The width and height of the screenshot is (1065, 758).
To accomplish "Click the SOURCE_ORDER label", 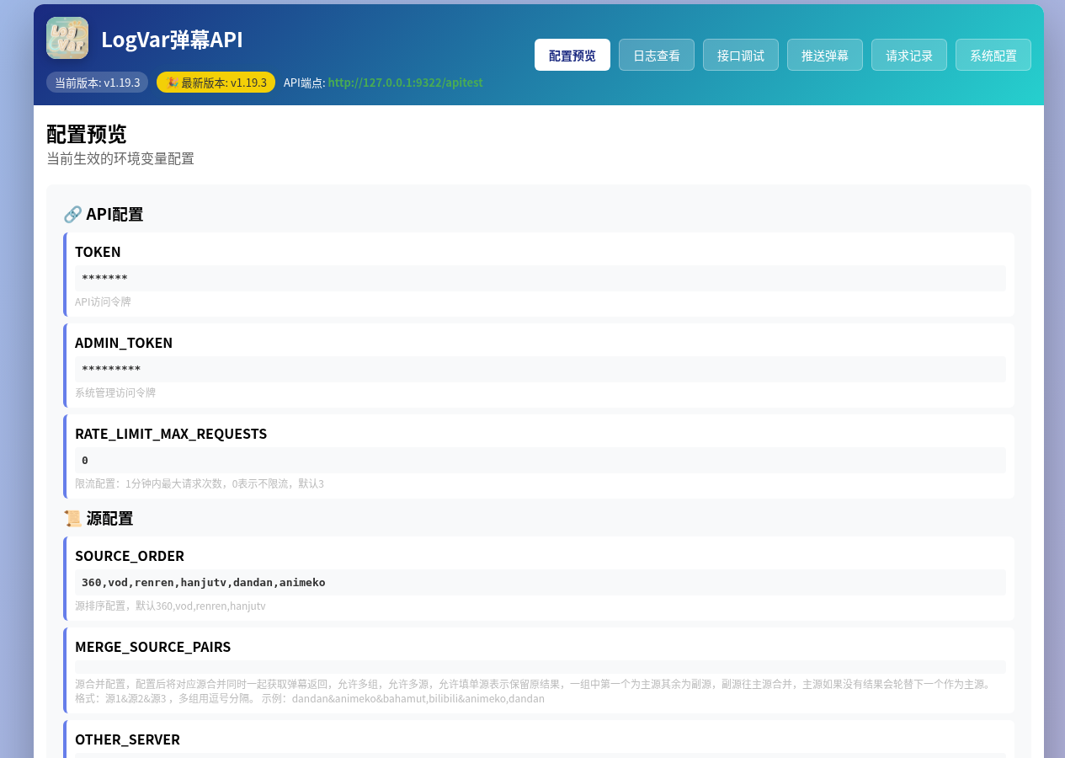I will tap(130, 556).
